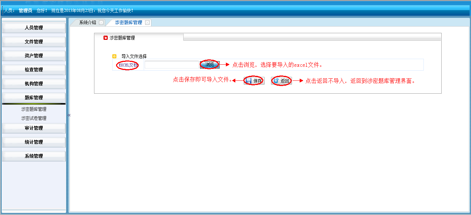Switch to the 涉密题库管理 tab
The image size is (471, 215).
coord(129,22)
